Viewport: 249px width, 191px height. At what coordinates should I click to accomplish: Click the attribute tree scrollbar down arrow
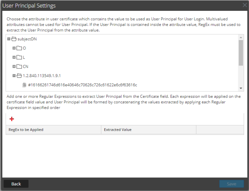coord(241,88)
